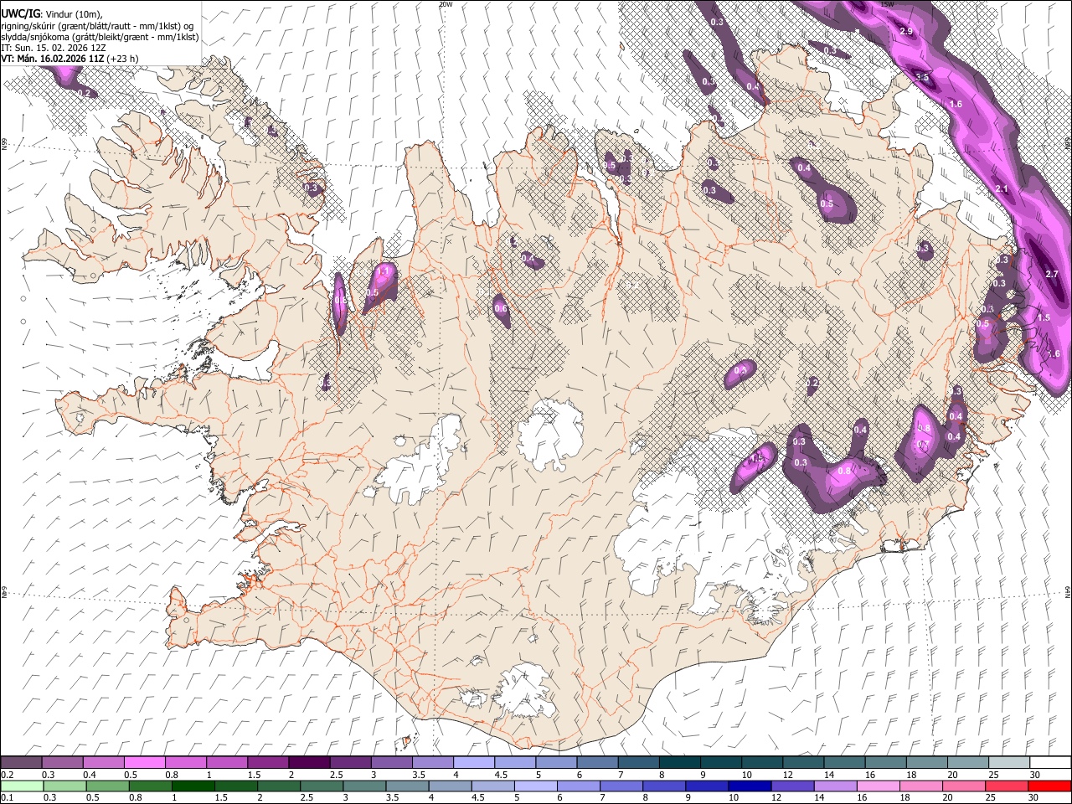Click the '0.2' value under the top legend row
Screen dimensions: 1072x804
pyautogui.click(x=6, y=775)
